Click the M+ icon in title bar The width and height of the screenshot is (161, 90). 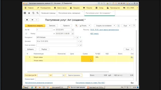click(x=122, y=3)
